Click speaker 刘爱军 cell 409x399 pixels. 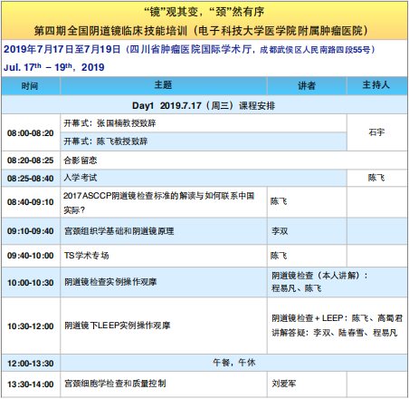tap(307, 384)
